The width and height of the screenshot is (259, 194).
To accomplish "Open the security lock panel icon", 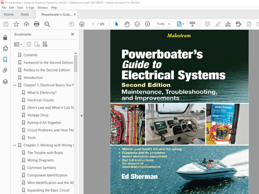I will click(5, 38).
